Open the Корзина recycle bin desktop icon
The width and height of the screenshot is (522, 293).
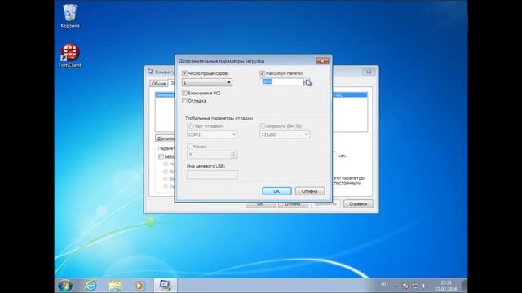pos(70,16)
